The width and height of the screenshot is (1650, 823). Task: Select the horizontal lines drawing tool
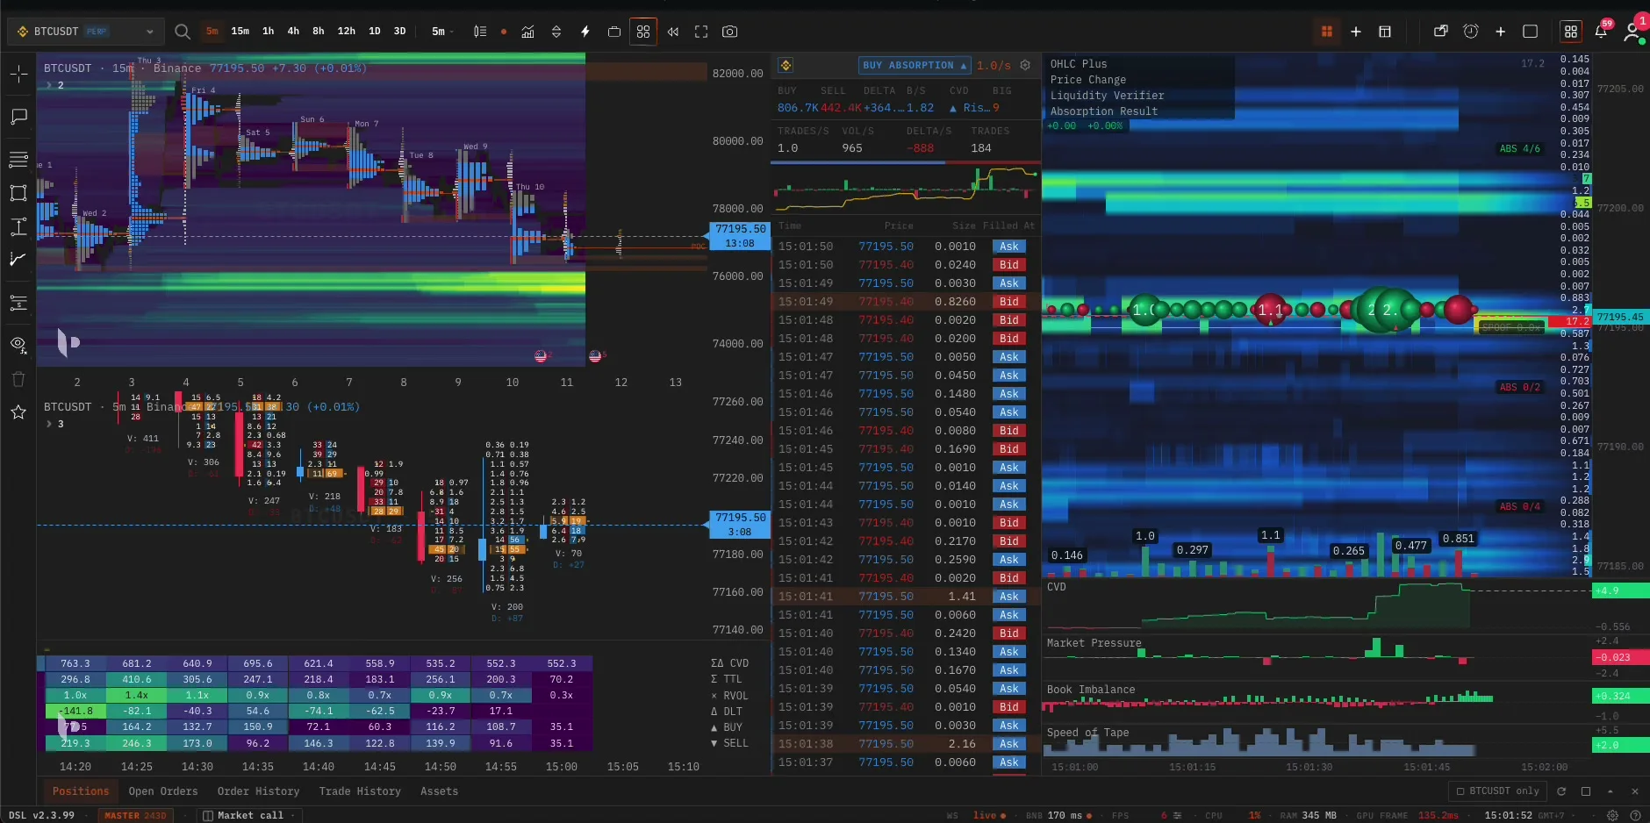coord(18,160)
